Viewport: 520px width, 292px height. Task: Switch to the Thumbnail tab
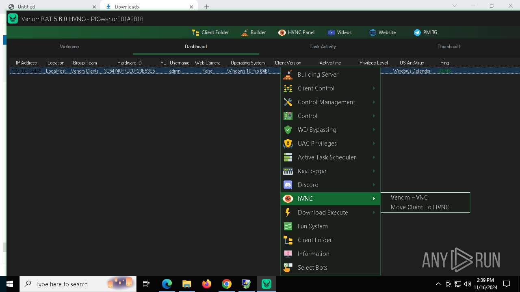click(x=448, y=47)
